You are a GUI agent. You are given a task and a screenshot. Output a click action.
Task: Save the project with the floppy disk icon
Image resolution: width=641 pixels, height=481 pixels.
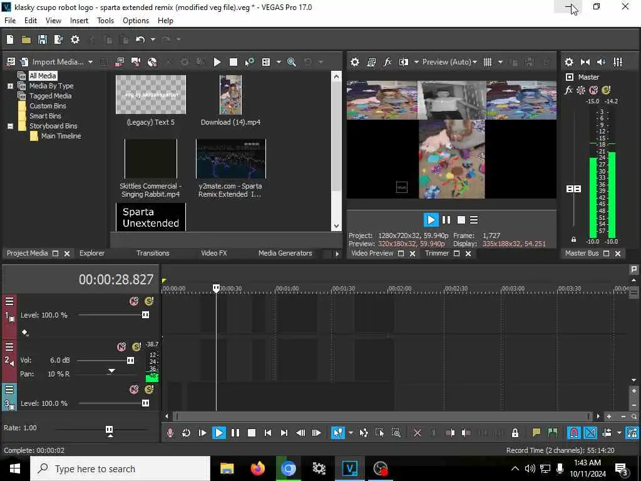pyautogui.click(x=42, y=39)
